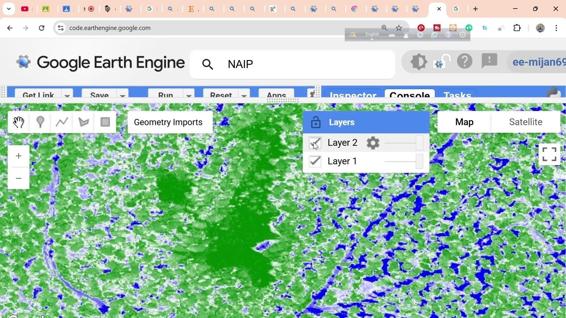Image resolution: width=566 pixels, height=318 pixels.
Task: Open a new browser tab
Action: [x=475, y=9]
